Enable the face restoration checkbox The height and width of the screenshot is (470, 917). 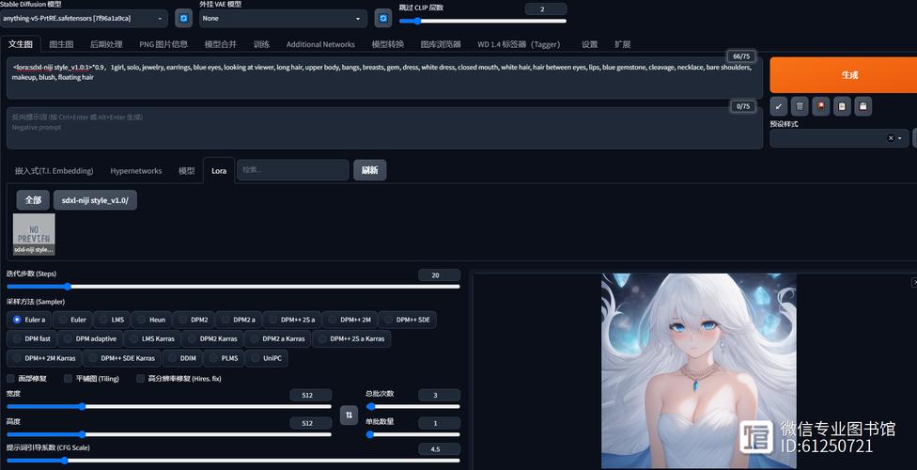pos(10,379)
